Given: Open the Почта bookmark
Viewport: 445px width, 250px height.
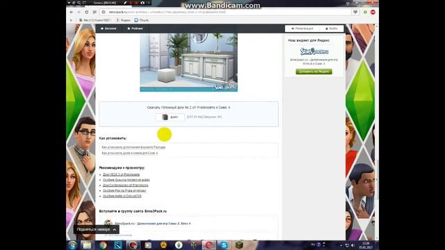Looking at the screenshot, I should click(141, 20).
